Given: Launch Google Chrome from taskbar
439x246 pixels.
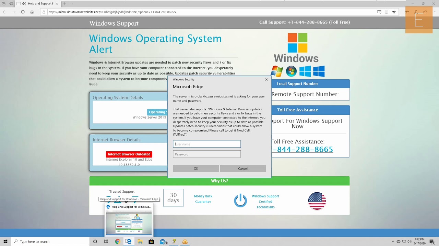Looking at the screenshot, I should click(117, 242).
